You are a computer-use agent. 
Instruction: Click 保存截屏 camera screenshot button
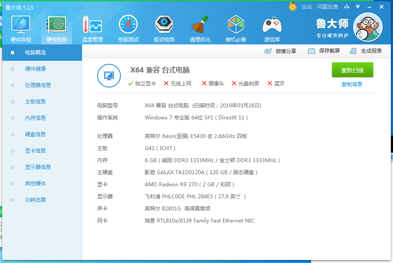[x=324, y=51]
